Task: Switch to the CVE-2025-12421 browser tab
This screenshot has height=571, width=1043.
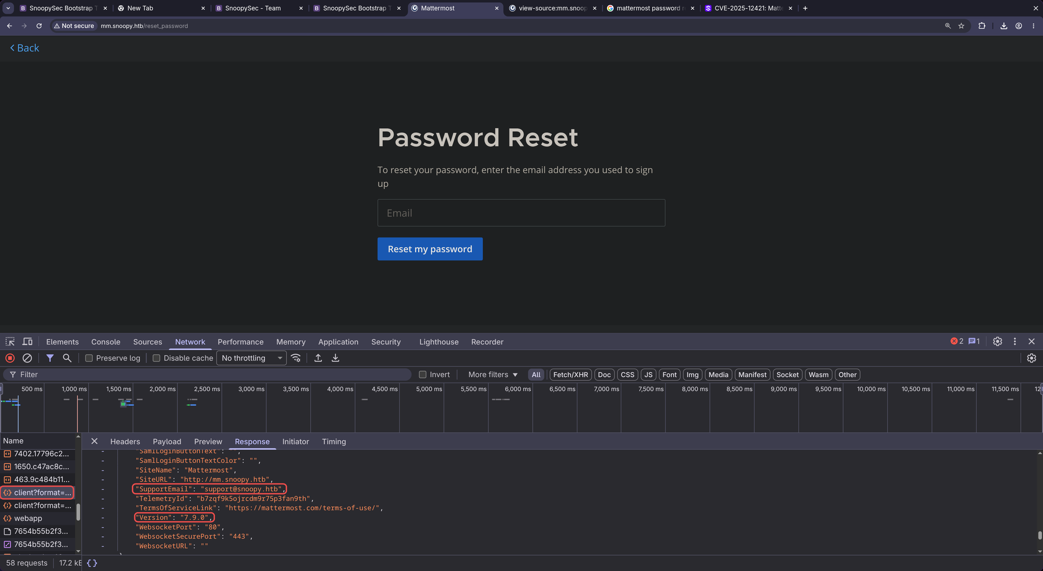Action: (749, 8)
